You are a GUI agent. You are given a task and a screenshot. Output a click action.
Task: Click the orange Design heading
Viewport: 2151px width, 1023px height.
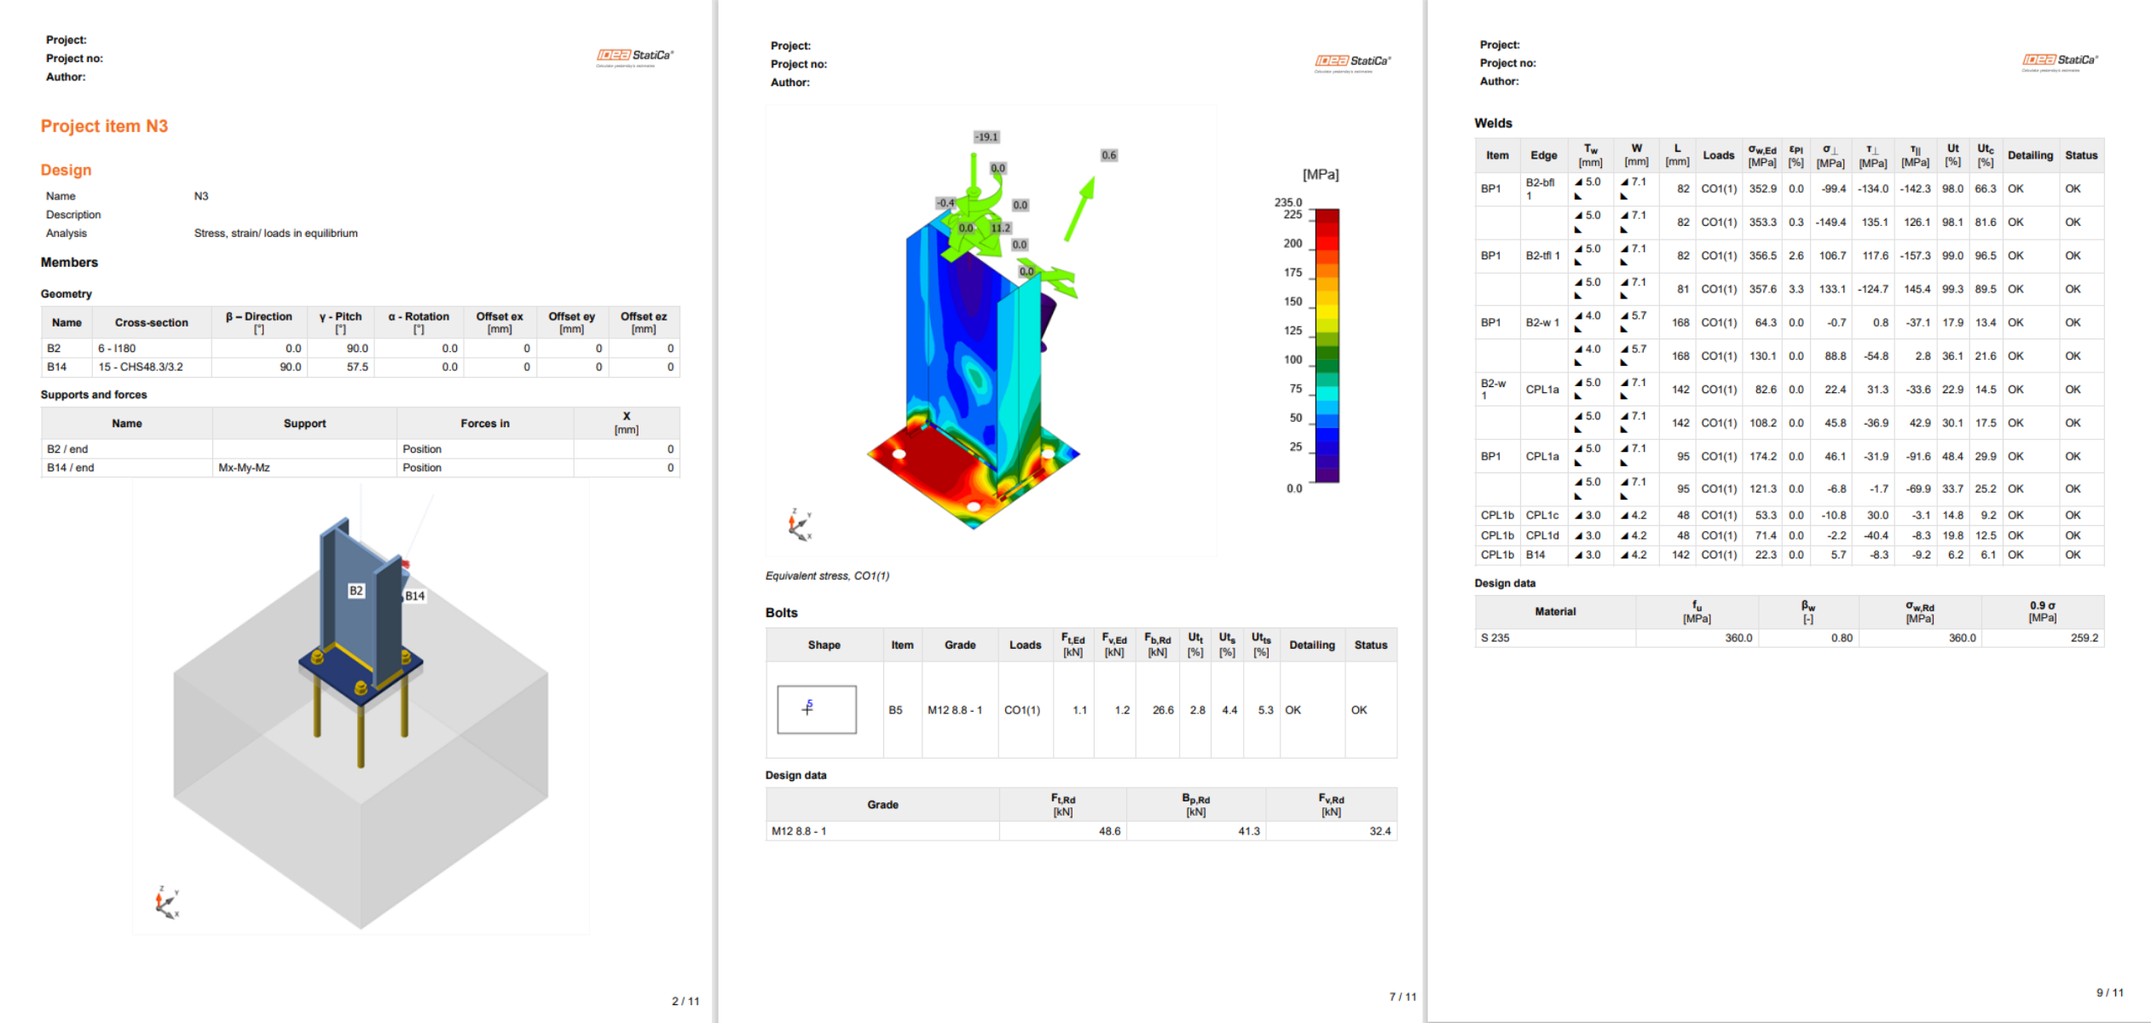coord(66,170)
